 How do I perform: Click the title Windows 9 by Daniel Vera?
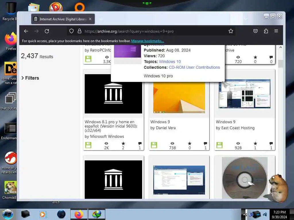pyautogui.click(x=160, y=122)
